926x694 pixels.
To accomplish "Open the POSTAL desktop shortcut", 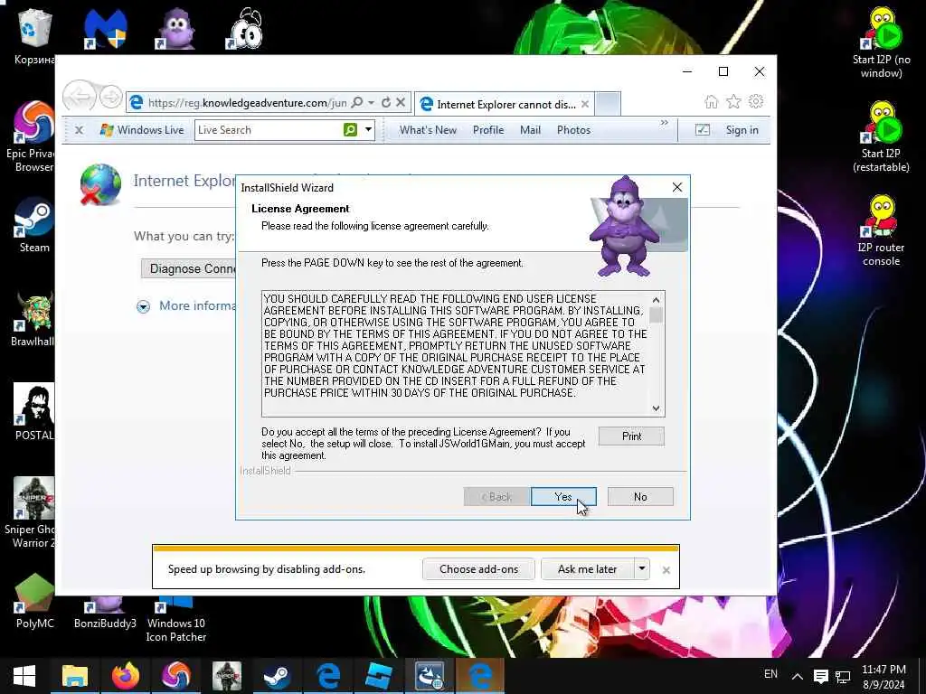I will click(x=34, y=412).
